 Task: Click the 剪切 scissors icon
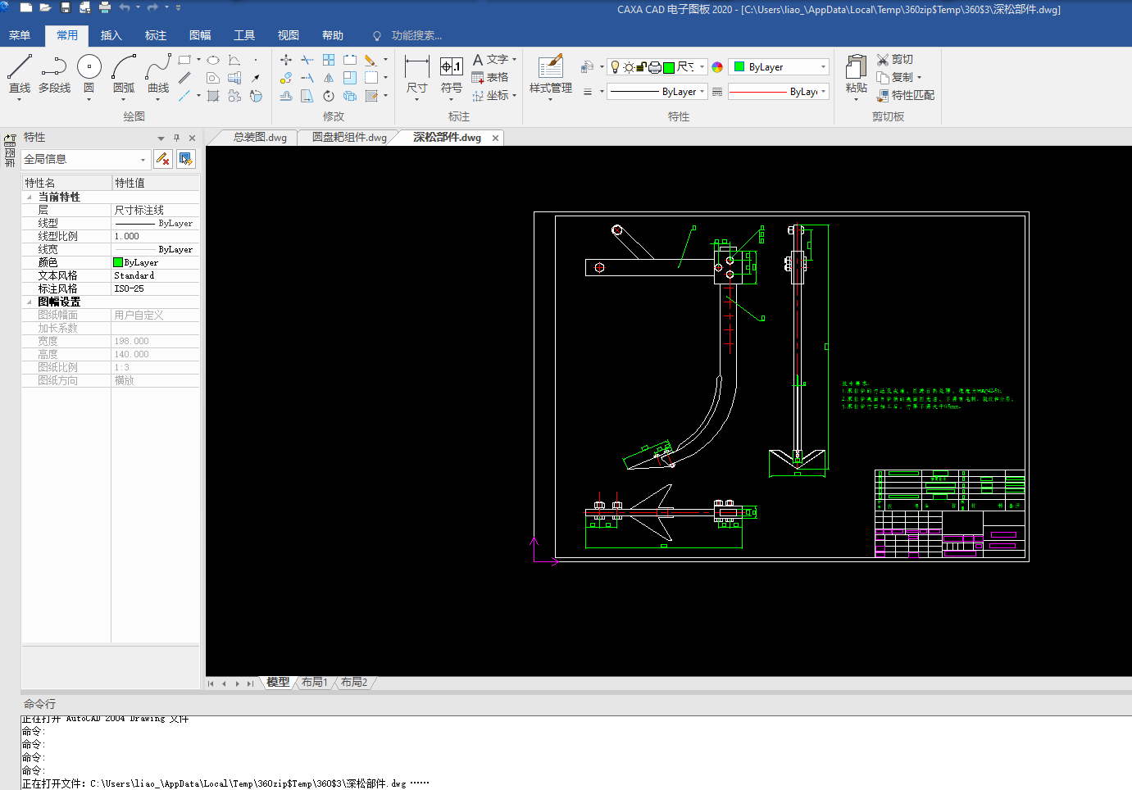[x=883, y=60]
